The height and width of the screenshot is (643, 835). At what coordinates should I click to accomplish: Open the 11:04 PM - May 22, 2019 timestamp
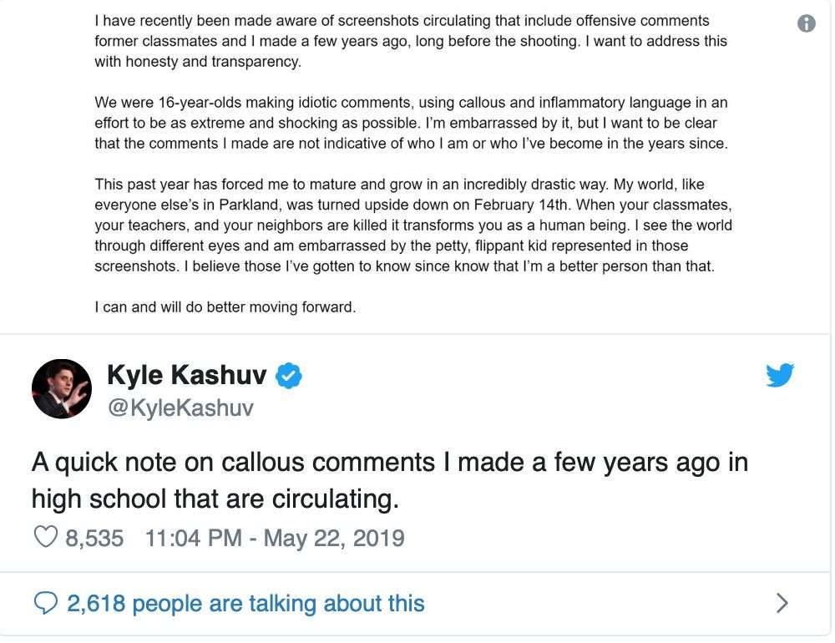(x=275, y=538)
